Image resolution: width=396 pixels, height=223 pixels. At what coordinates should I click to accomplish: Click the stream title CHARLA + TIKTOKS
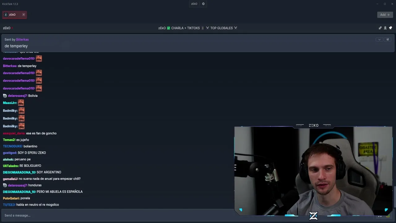coord(186,28)
